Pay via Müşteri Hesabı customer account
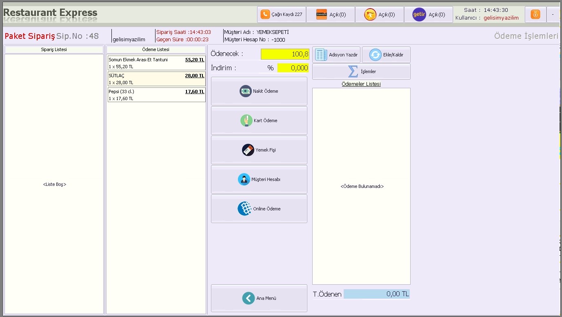 pyautogui.click(x=259, y=179)
